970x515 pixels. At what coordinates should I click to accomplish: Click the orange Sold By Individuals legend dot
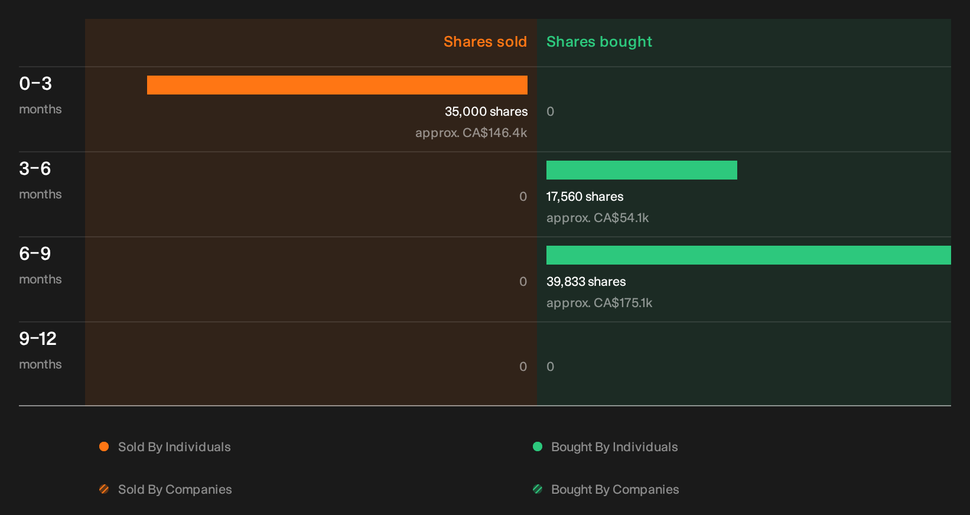click(x=104, y=446)
